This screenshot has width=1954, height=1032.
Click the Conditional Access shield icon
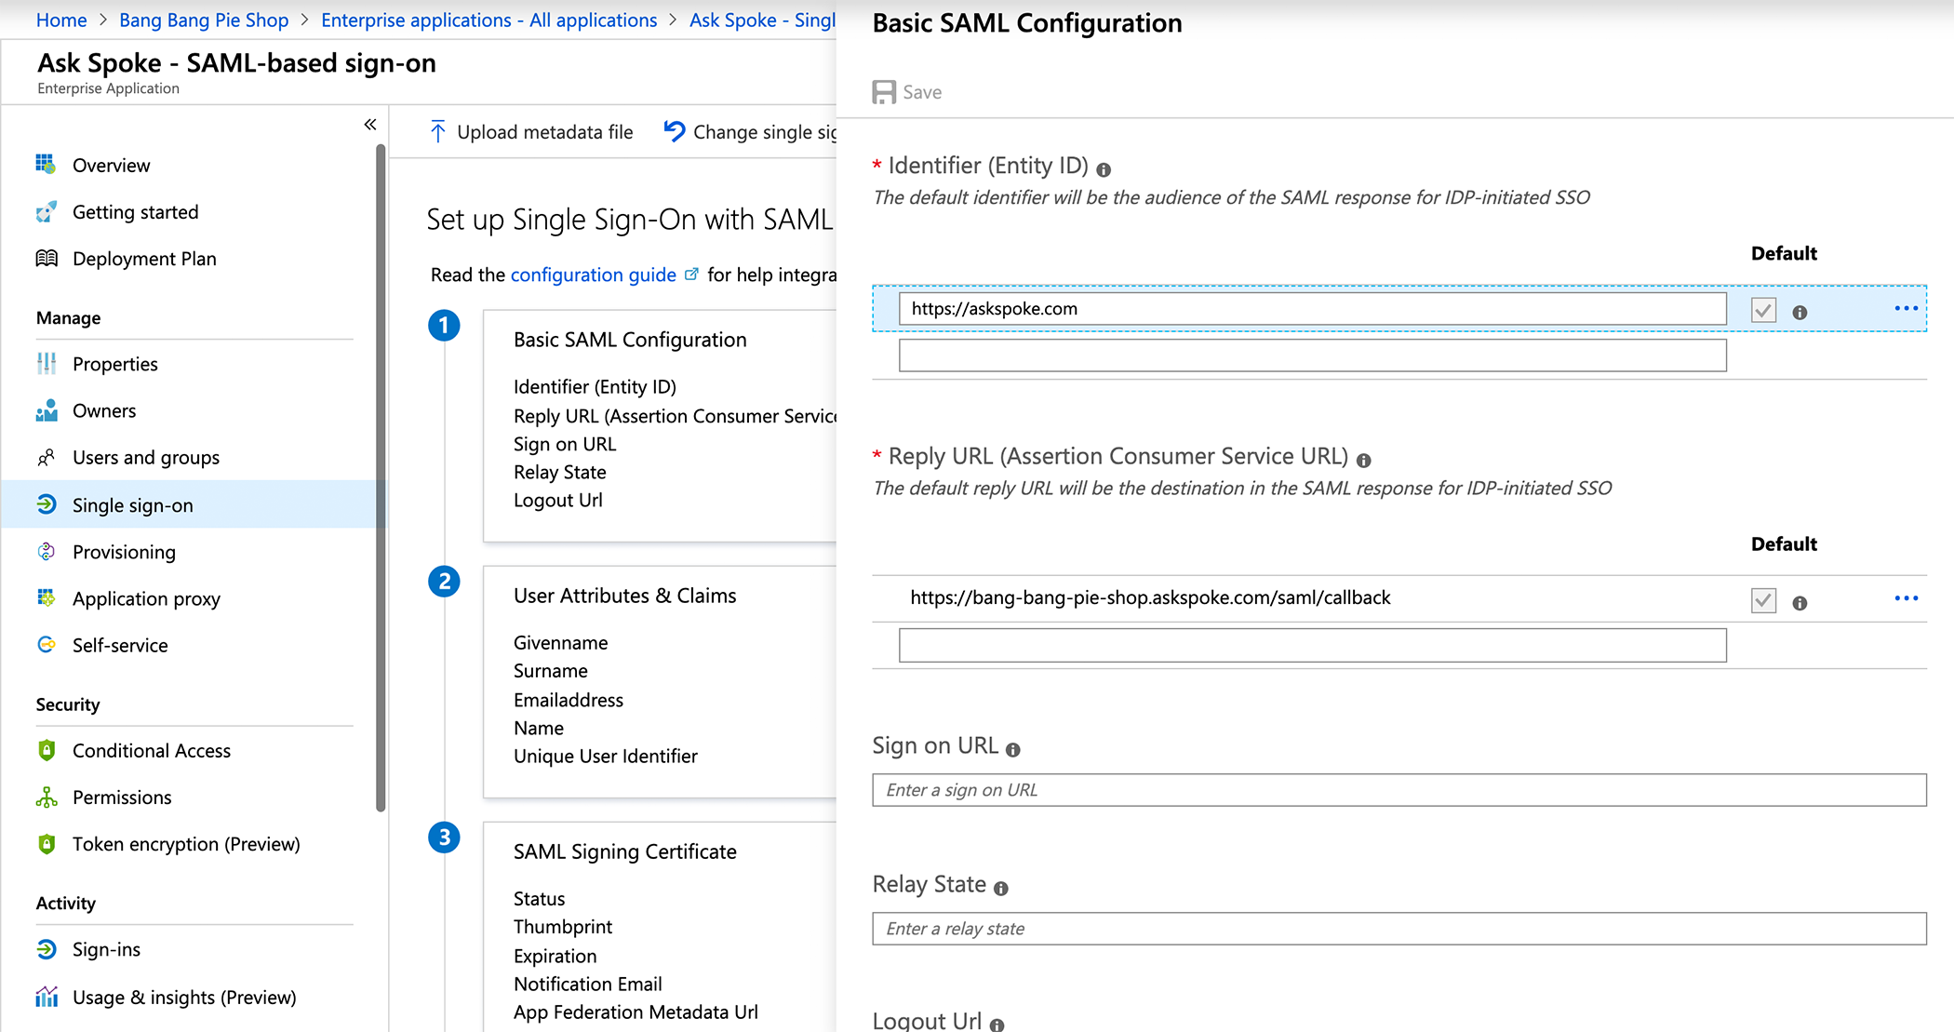pyautogui.click(x=46, y=750)
